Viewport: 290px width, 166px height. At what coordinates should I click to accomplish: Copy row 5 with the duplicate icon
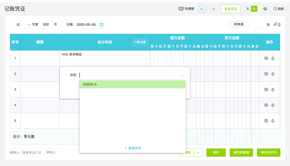(x=266, y=121)
